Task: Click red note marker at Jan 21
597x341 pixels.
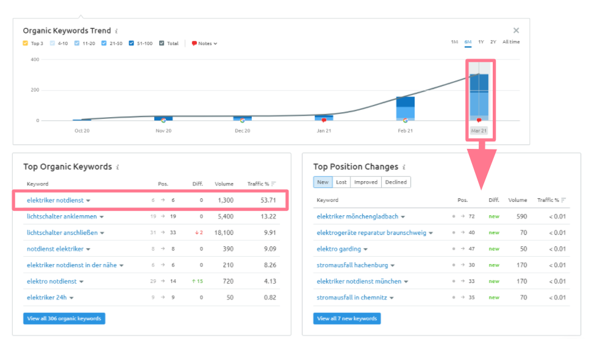Action: click(x=324, y=120)
